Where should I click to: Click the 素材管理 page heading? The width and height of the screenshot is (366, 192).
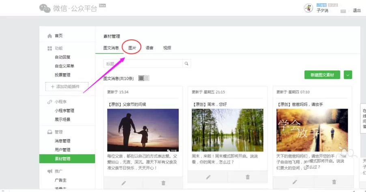tap(112, 36)
